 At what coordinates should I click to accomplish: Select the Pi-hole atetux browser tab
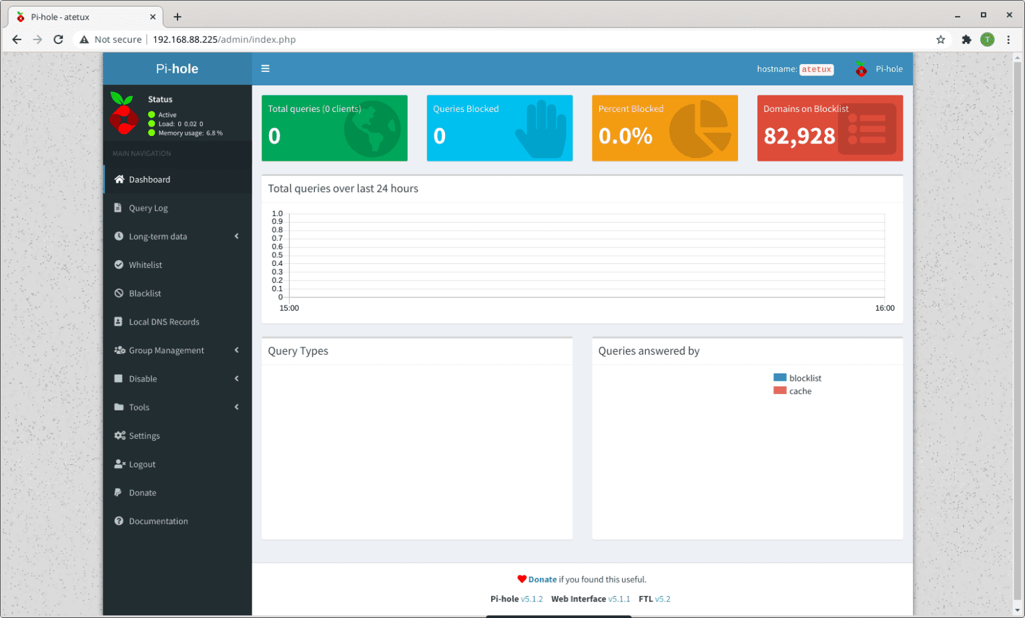(80, 17)
